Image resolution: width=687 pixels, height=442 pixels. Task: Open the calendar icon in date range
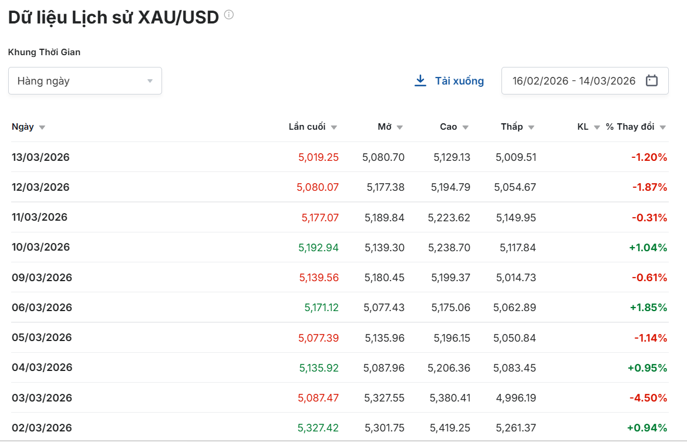point(651,81)
